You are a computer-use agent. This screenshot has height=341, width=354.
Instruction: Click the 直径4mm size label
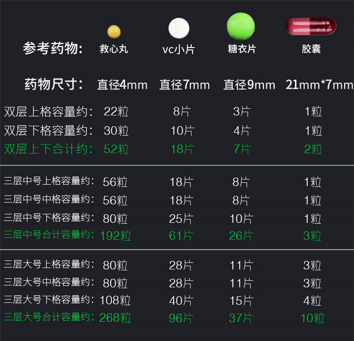click(122, 85)
